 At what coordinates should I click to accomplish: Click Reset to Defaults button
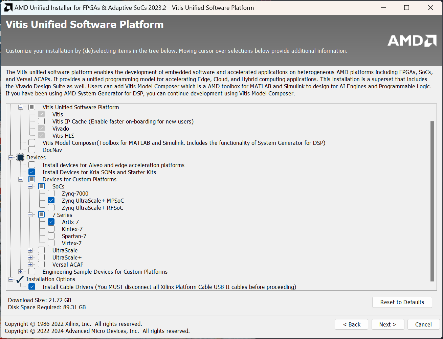coord(402,302)
